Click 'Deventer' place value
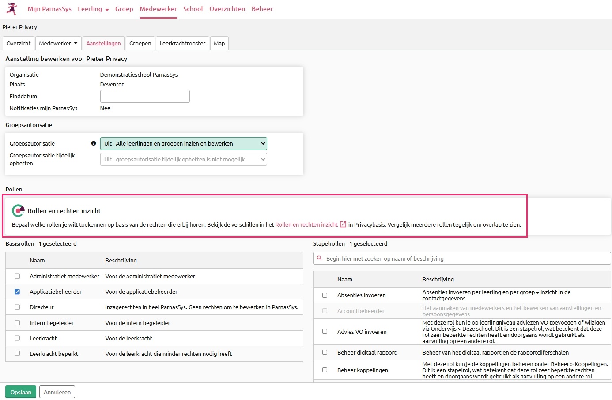The width and height of the screenshot is (612, 400). [x=112, y=84]
